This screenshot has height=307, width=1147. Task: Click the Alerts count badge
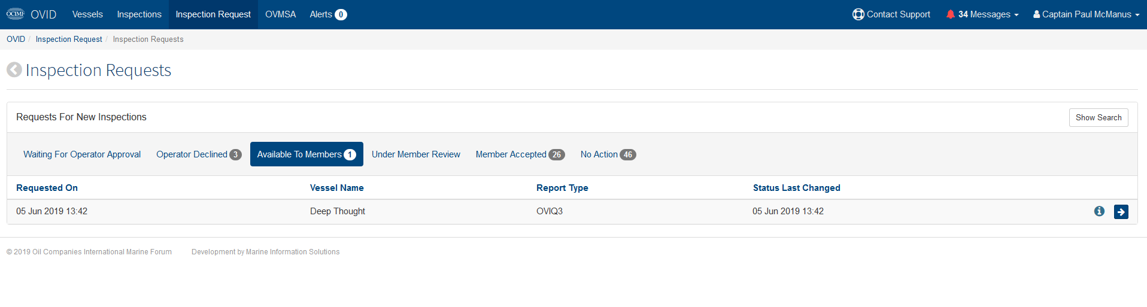click(x=341, y=14)
